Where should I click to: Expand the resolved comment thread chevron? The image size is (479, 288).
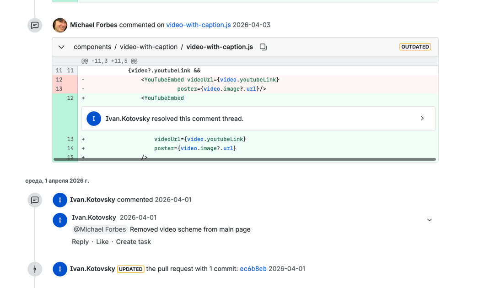click(422, 119)
